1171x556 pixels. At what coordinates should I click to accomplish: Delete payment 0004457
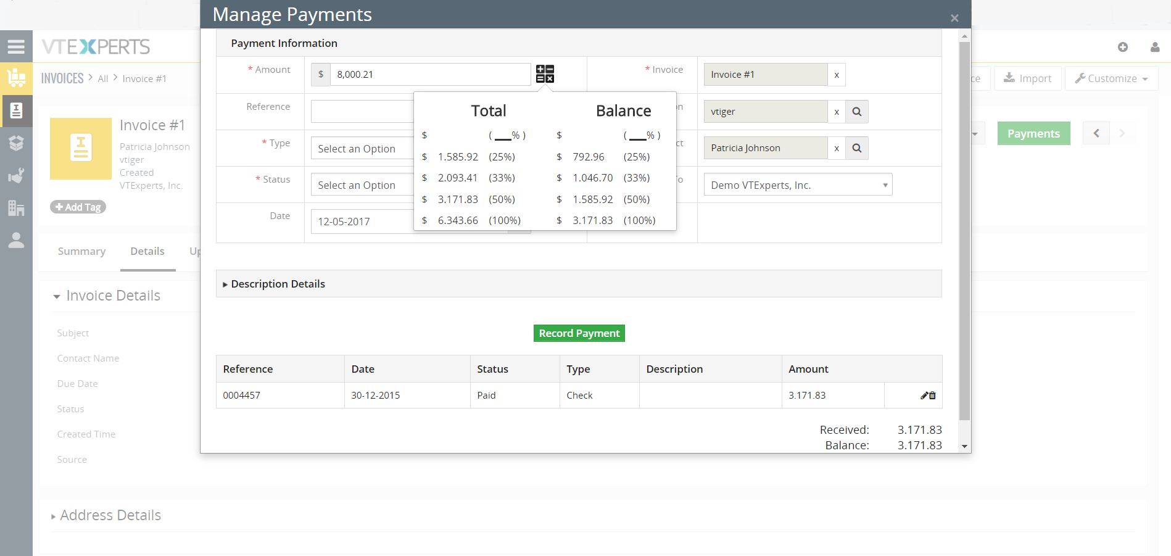pyautogui.click(x=933, y=396)
